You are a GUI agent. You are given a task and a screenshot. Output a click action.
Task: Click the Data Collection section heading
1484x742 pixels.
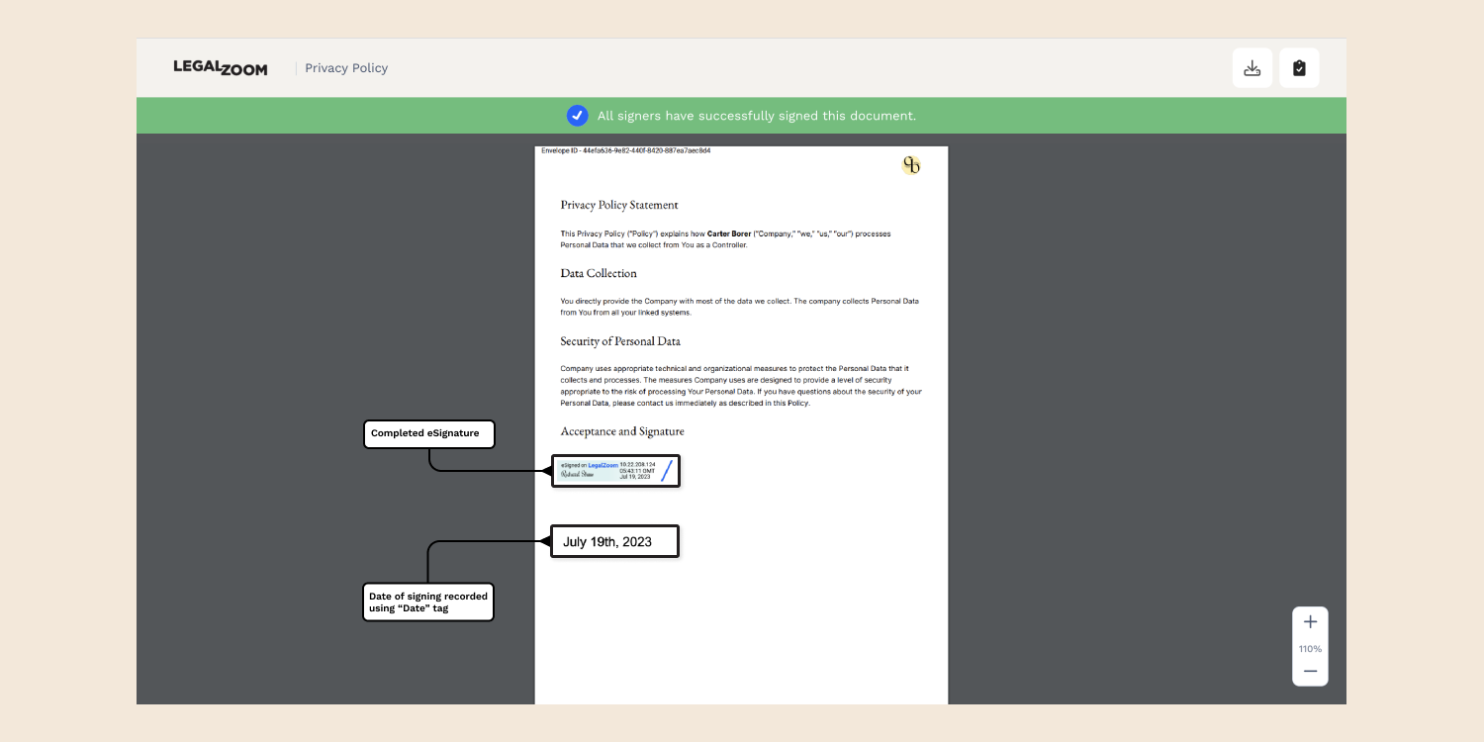tap(599, 273)
